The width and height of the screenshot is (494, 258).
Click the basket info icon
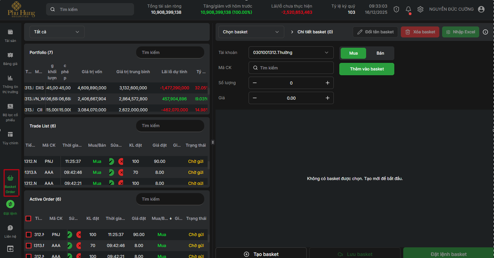click(485, 32)
